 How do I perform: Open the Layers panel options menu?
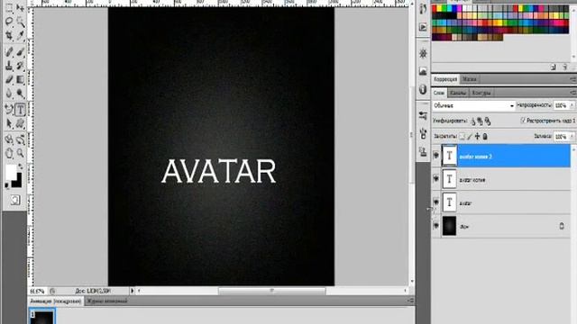573,93
